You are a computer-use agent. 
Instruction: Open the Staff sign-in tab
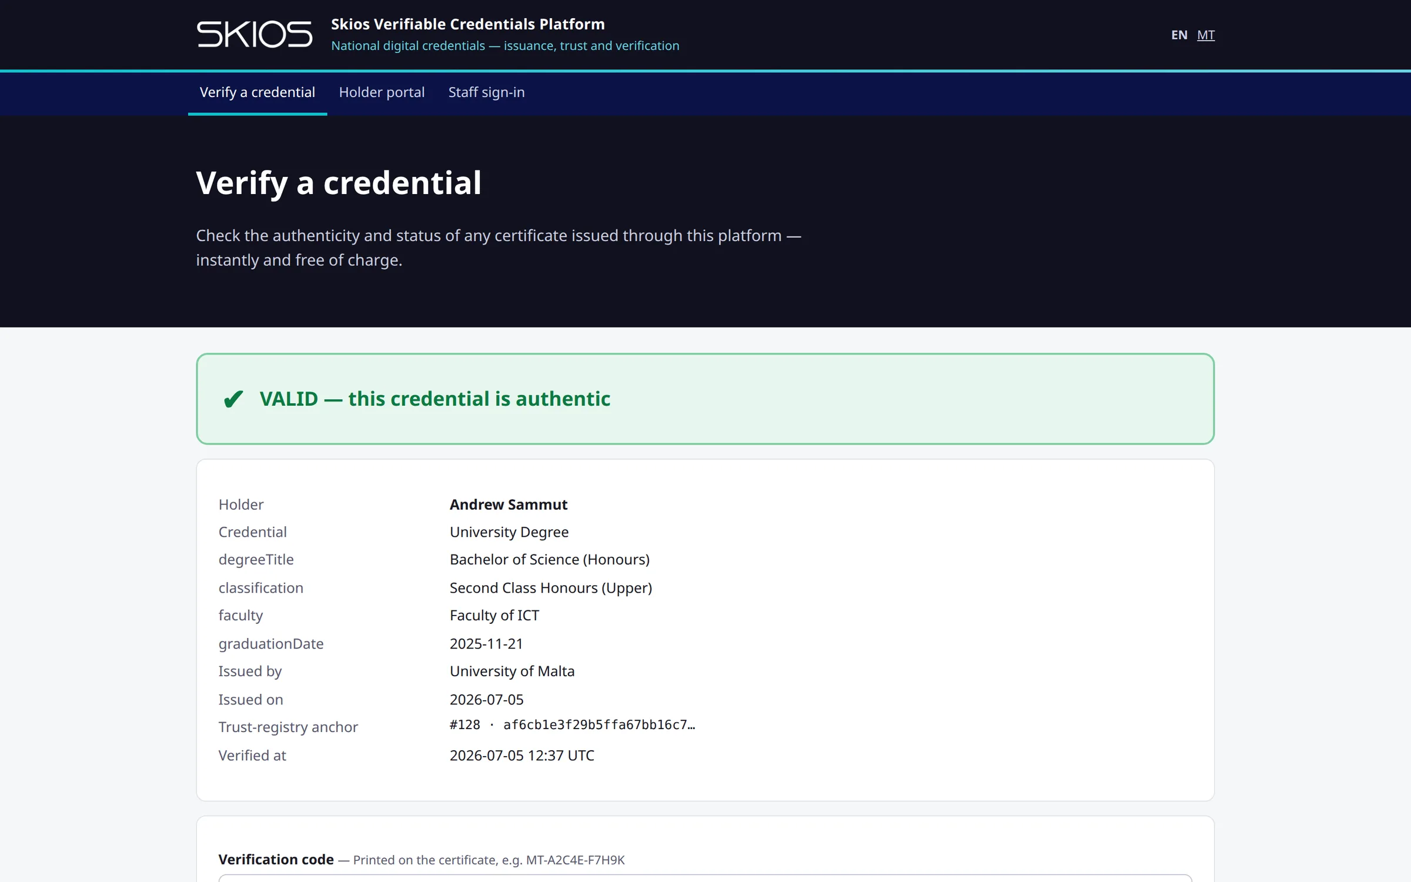(x=486, y=92)
